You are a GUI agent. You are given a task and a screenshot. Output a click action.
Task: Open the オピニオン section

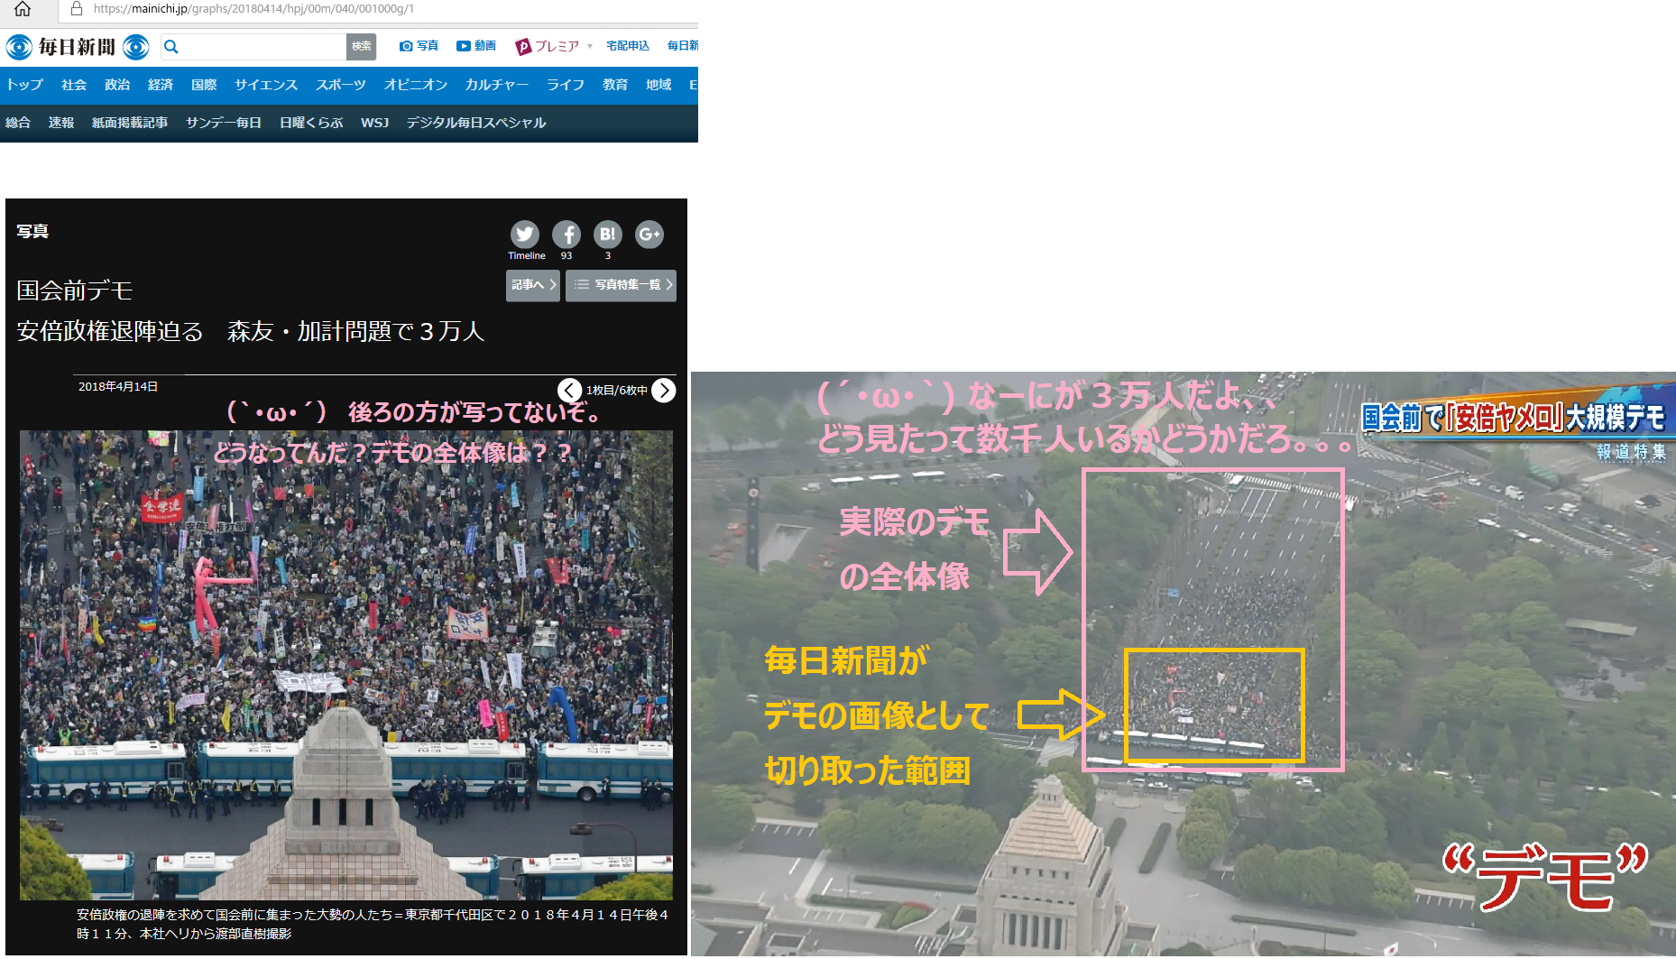click(416, 85)
